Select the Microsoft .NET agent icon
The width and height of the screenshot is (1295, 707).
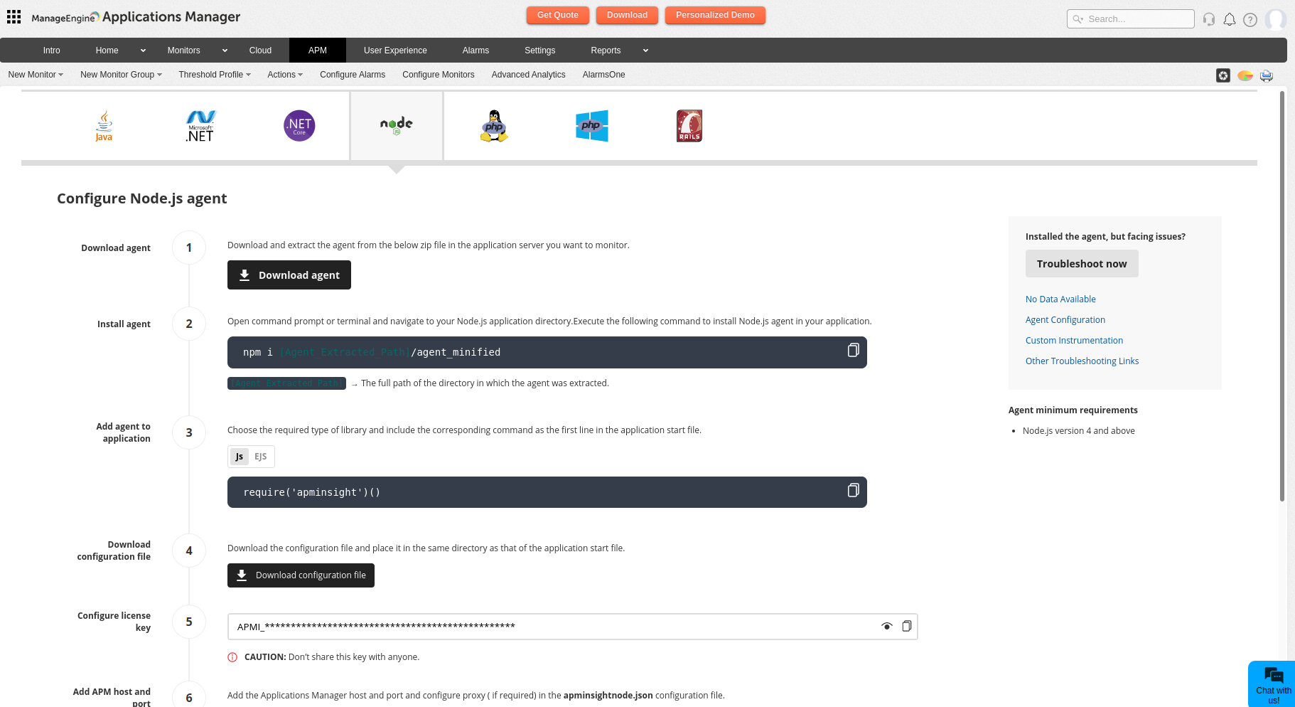[x=200, y=126]
